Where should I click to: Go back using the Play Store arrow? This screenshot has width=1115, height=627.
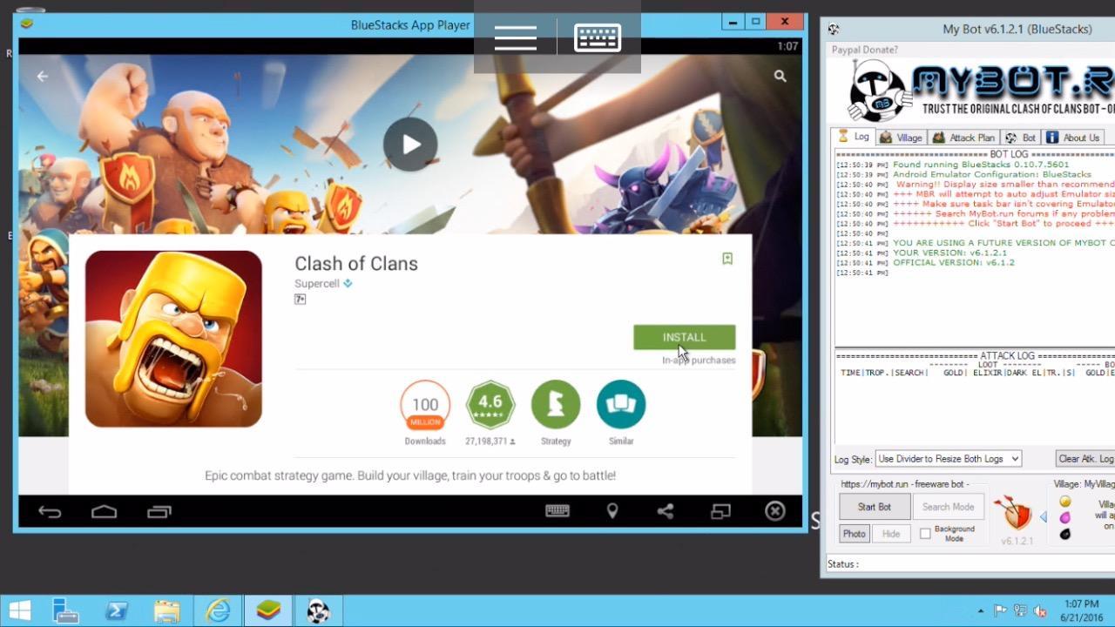tap(42, 77)
